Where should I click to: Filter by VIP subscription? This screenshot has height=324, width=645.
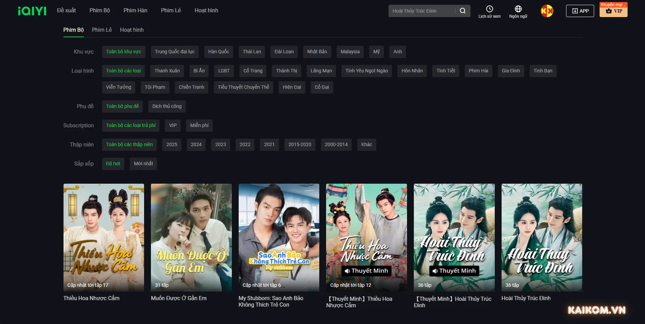(x=173, y=126)
